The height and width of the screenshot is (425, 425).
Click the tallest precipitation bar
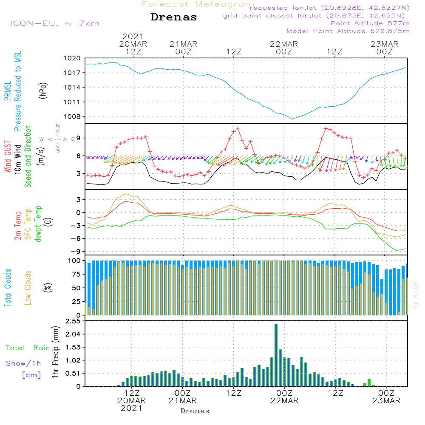pos(276,355)
